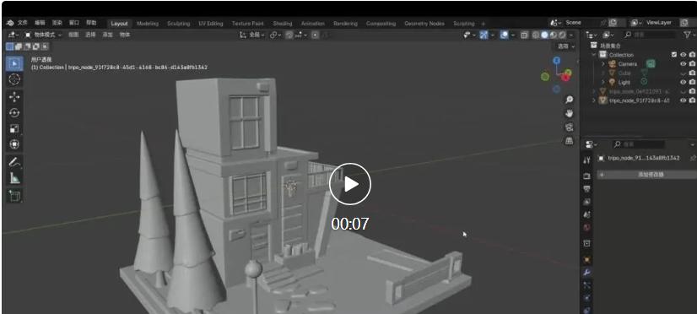Select the 3D Cursor tool
Screen dimensions: 697x314
point(14,79)
